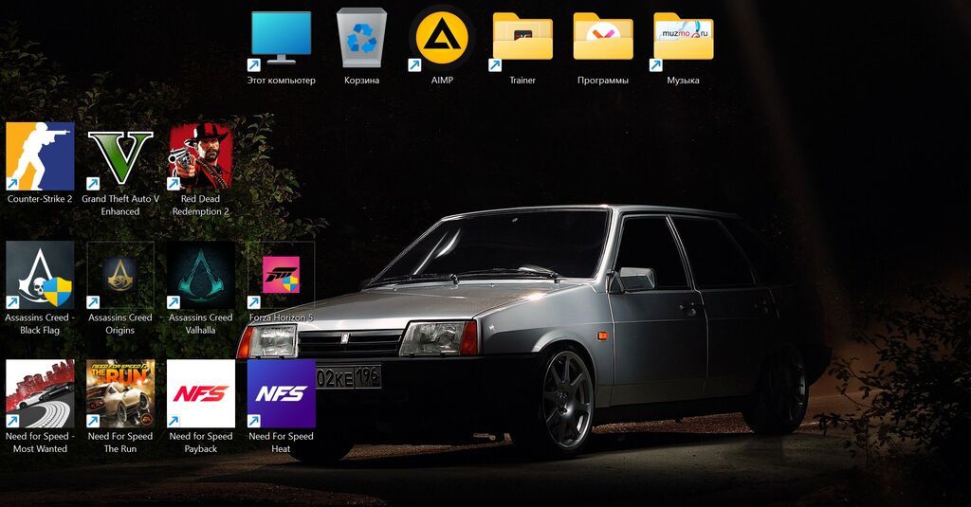
Task: Click the Этот компьютер desktop icon
Action: pos(281,39)
